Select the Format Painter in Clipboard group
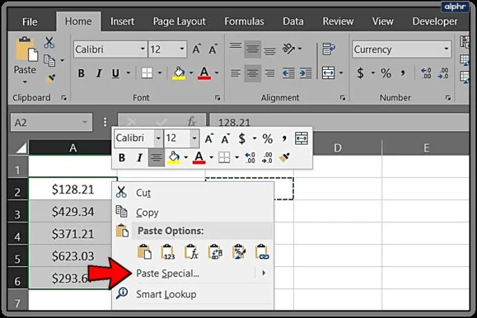The width and height of the screenshot is (477, 318). (x=50, y=79)
